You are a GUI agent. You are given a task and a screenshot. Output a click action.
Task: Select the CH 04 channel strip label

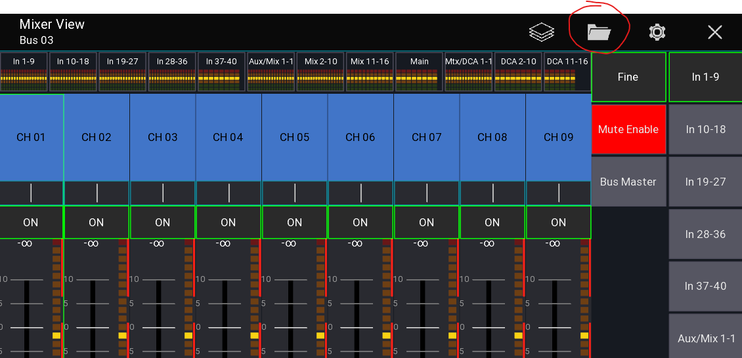click(x=229, y=138)
